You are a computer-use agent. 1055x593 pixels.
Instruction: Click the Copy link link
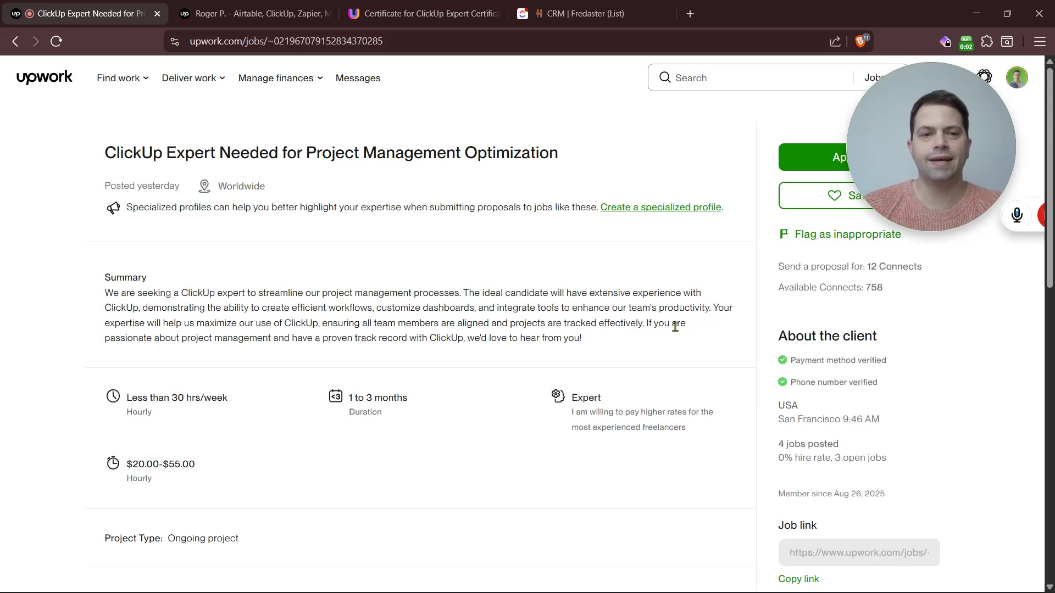click(x=798, y=579)
